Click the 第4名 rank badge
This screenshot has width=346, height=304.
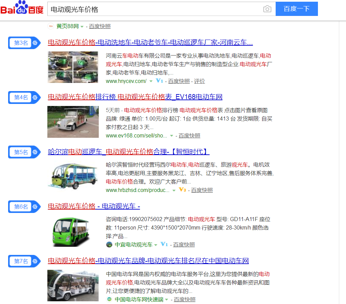[24, 97]
